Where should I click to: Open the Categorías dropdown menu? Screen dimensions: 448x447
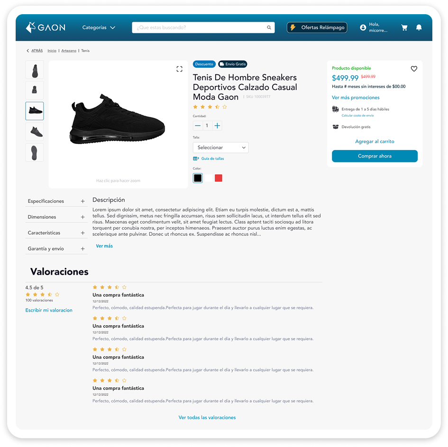point(99,27)
